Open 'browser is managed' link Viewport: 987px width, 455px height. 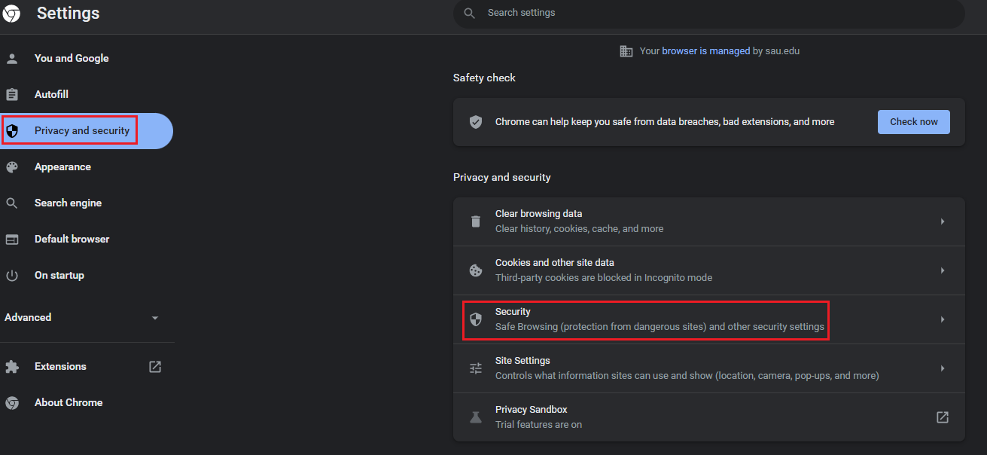pos(706,51)
